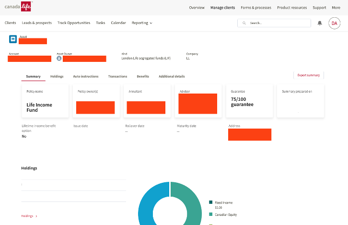The height and width of the screenshot is (225, 348).
Task: Follow the red Holdings link
Action: pos(29,216)
